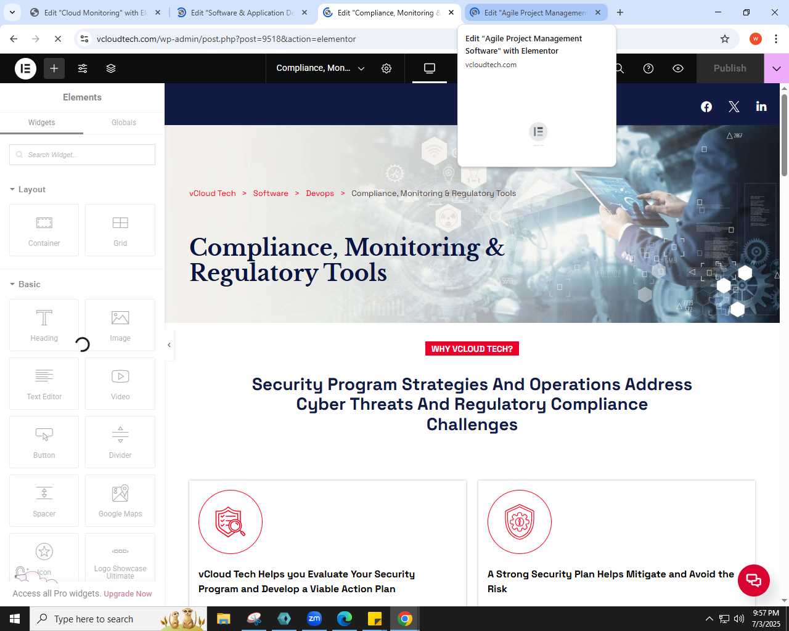Select the Logo Showcase Ultimate widget
This screenshot has height=631, width=789.
coord(120,558)
